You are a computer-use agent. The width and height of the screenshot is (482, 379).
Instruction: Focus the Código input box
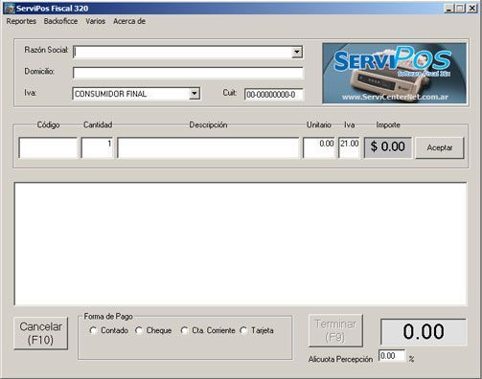(48, 147)
